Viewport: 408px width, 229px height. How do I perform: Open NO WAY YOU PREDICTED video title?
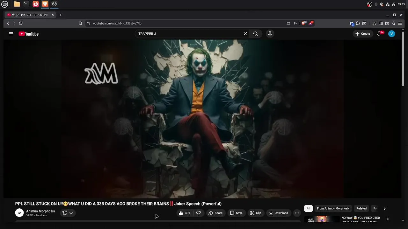pos(361,219)
